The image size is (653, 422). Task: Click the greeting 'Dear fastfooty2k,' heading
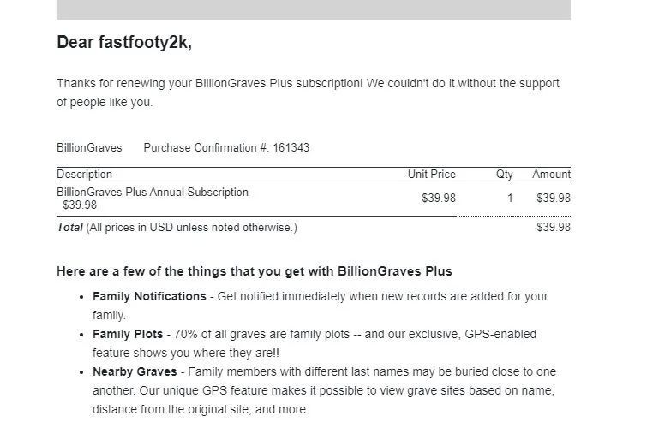click(124, 43)
